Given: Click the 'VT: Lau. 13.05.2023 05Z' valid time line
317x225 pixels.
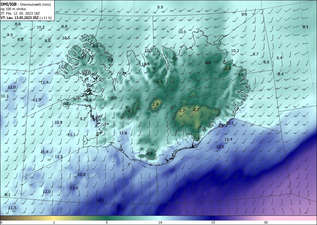Looking at the screenshot, I should (x=20, y=18).
